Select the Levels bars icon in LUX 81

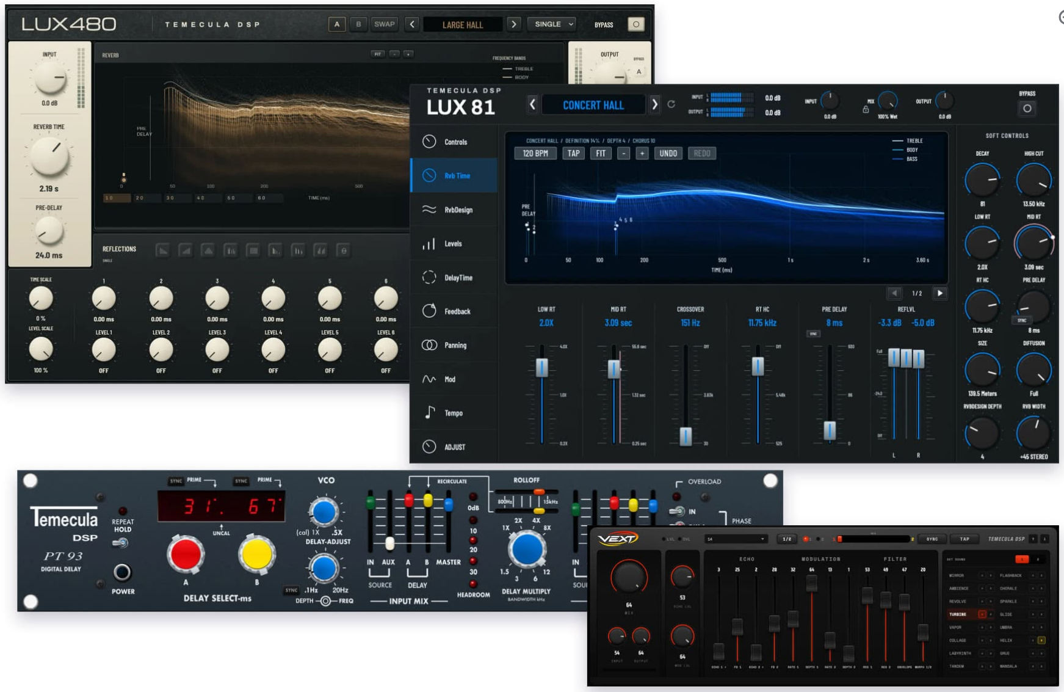point(429,244)
